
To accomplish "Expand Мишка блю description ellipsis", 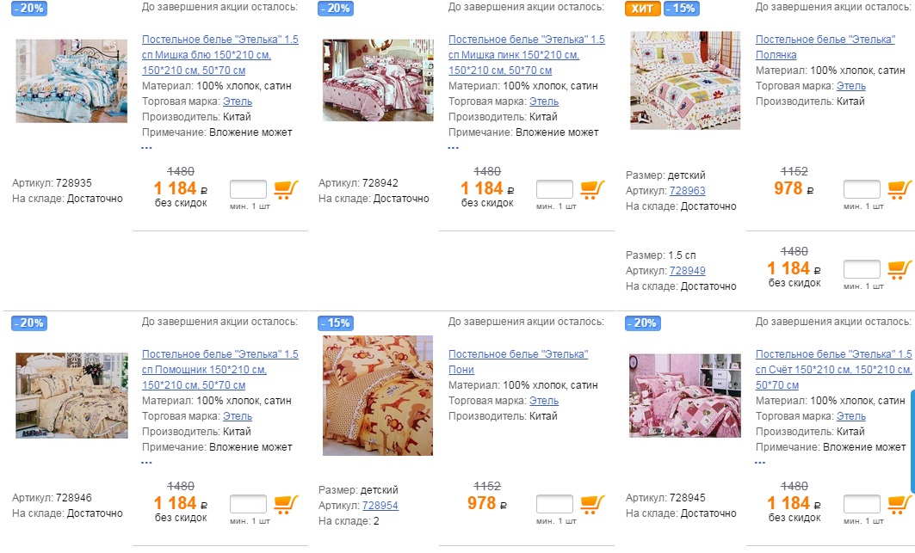I will (x=146, y=148).
